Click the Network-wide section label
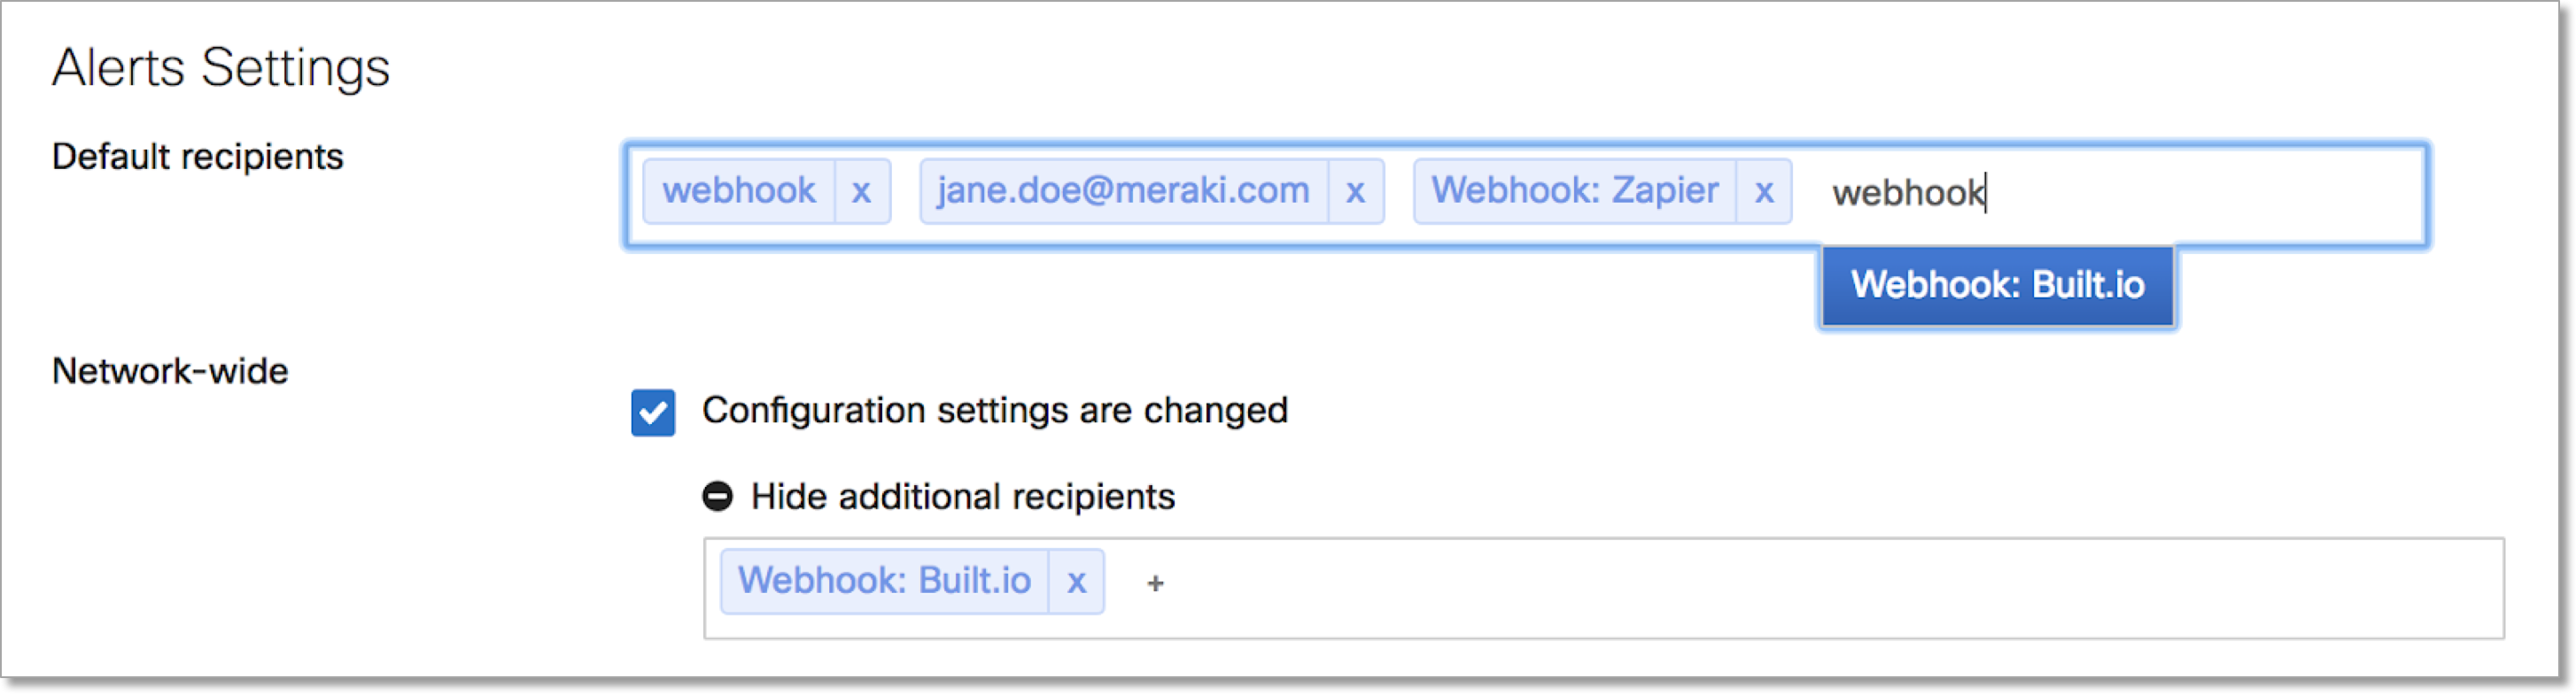The height and width of the screenshot is (694, 2576). click(170, 372)
